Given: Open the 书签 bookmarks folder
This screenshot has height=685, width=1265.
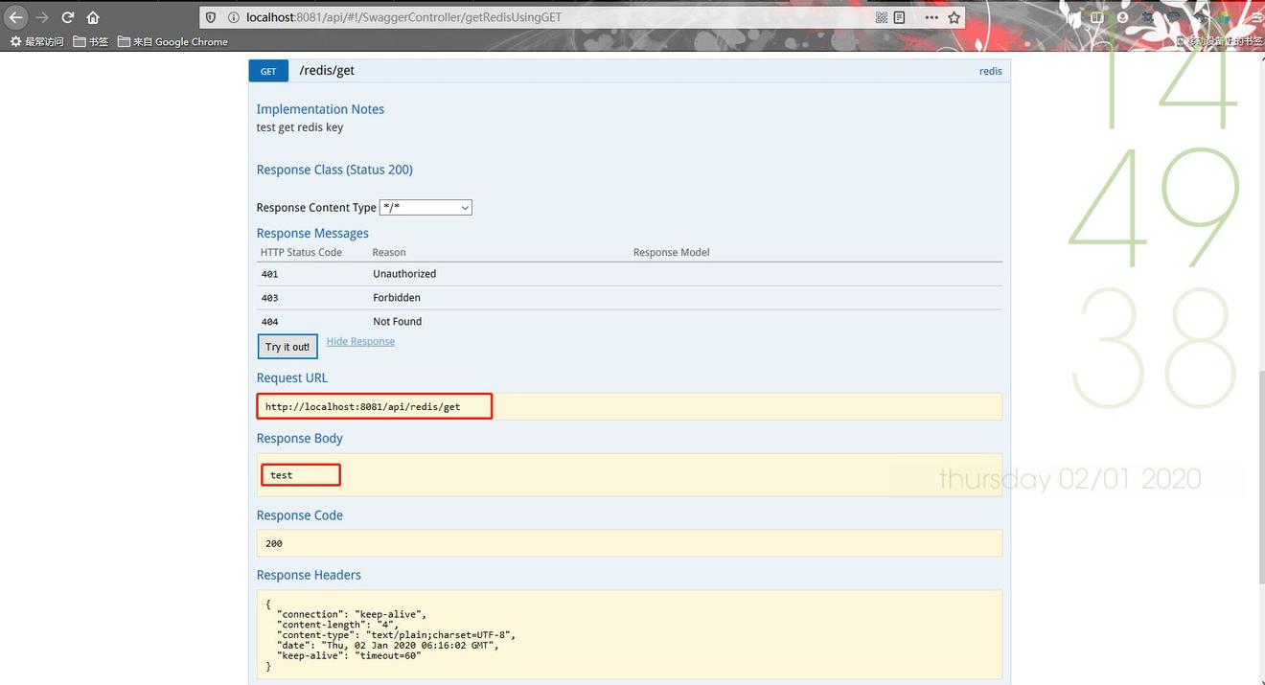Looking at the screenshot, I should pos(91,42).
